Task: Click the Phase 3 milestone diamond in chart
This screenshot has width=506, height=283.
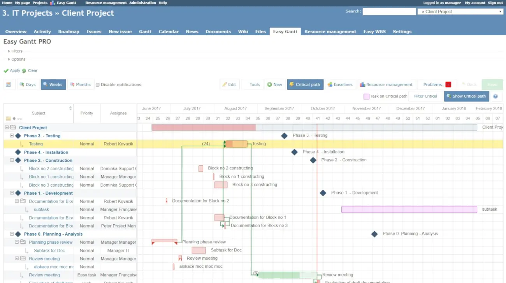Action: click(285, 136)
